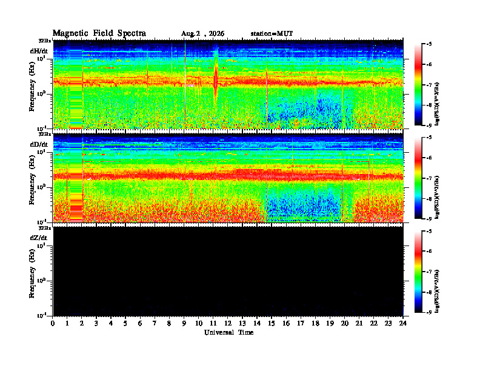Click the log(PSD) label beside dH/dt color bar
This screenshot has width=480, height=371.
(437, 104)
